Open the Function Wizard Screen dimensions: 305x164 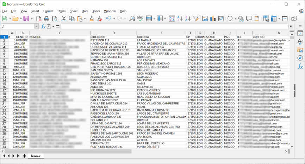[x=43, y=27]
